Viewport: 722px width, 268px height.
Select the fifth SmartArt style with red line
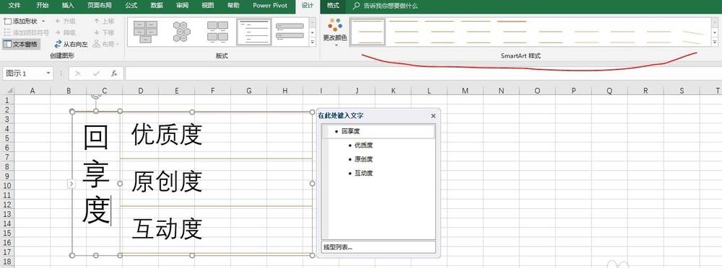coord(512,32)
